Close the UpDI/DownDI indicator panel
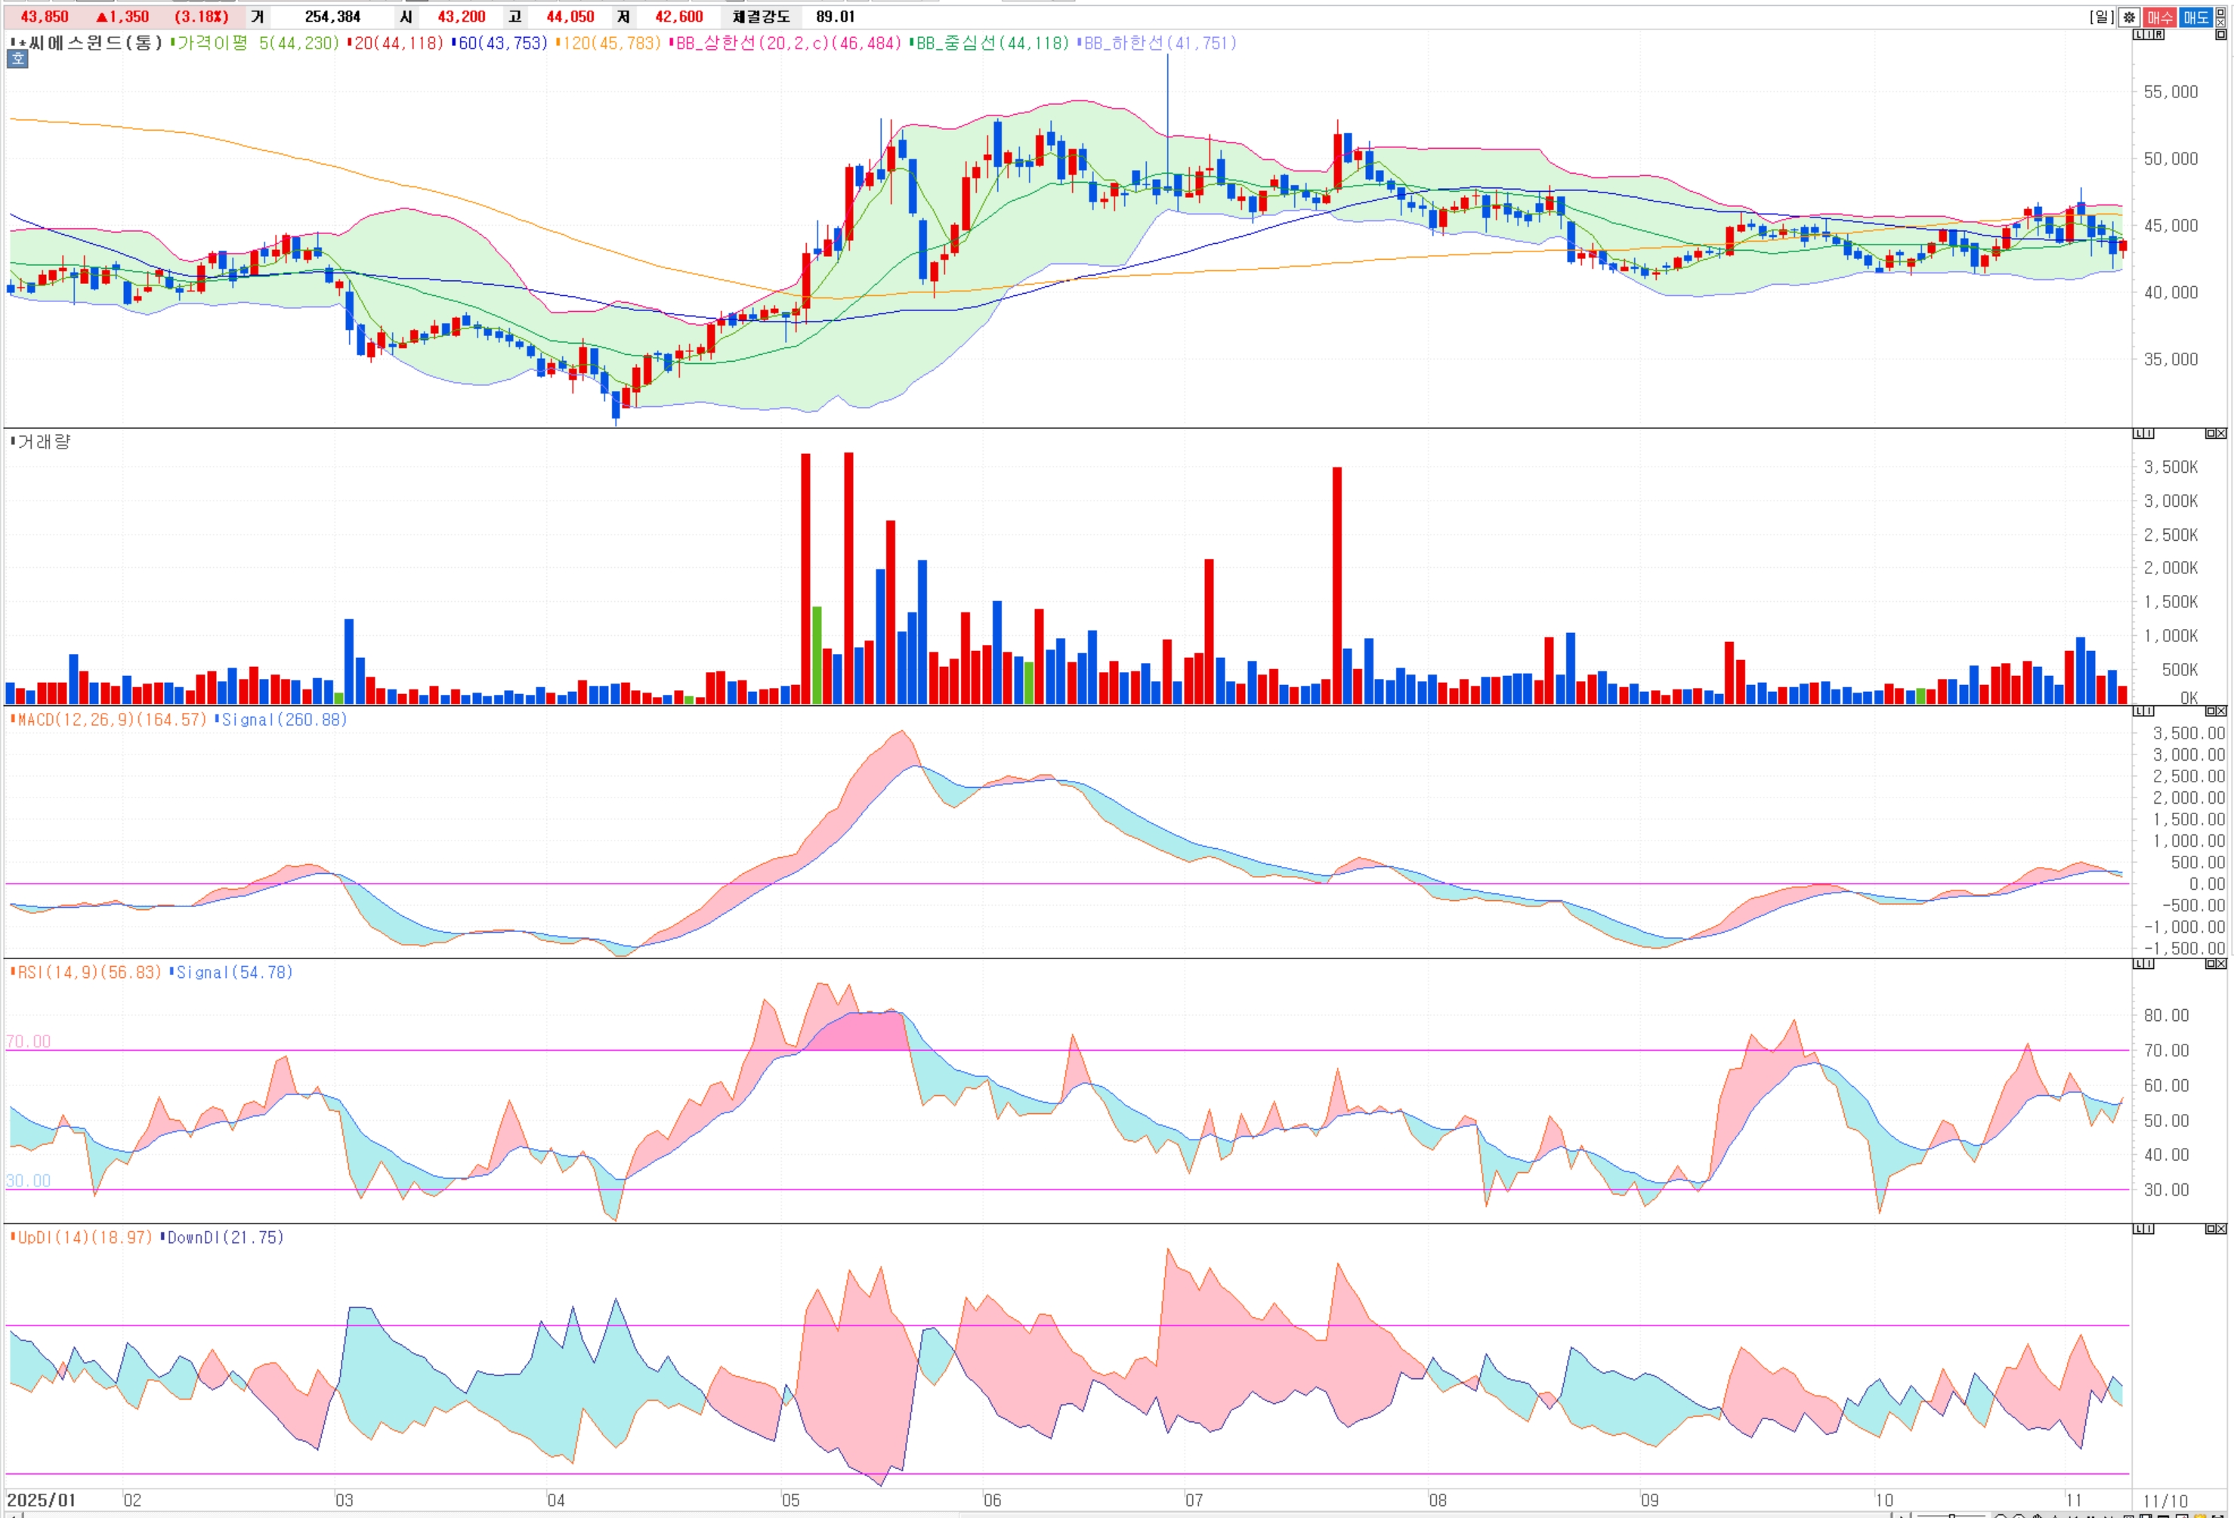The image size is (2234, 1518). pyautogui.click(x=2221, y=1229)
